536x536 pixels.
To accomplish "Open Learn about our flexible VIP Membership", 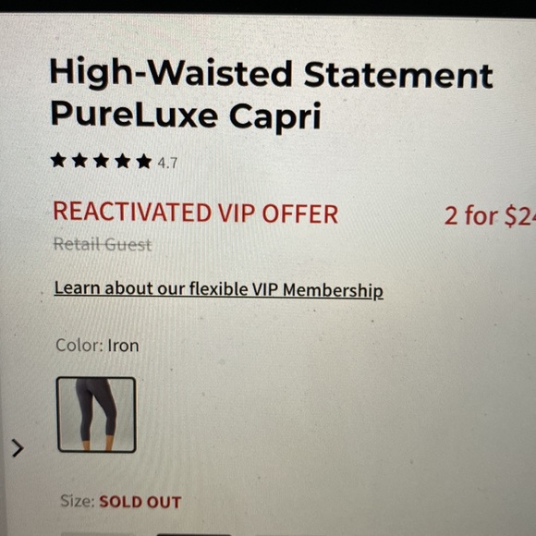I will 218,289.
